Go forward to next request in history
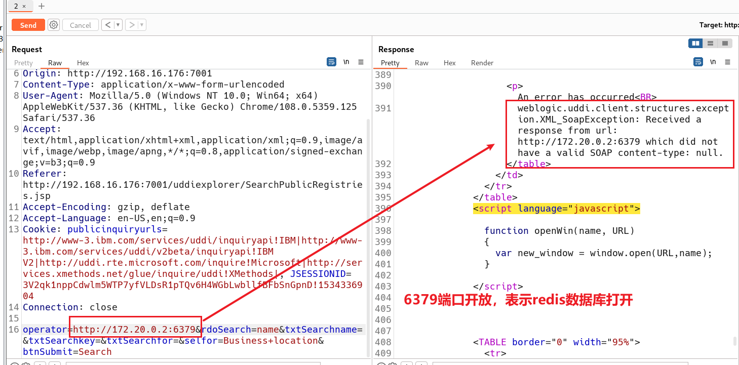Image resolution: width=739 pixels, height=365 pixels. (131, 25)
